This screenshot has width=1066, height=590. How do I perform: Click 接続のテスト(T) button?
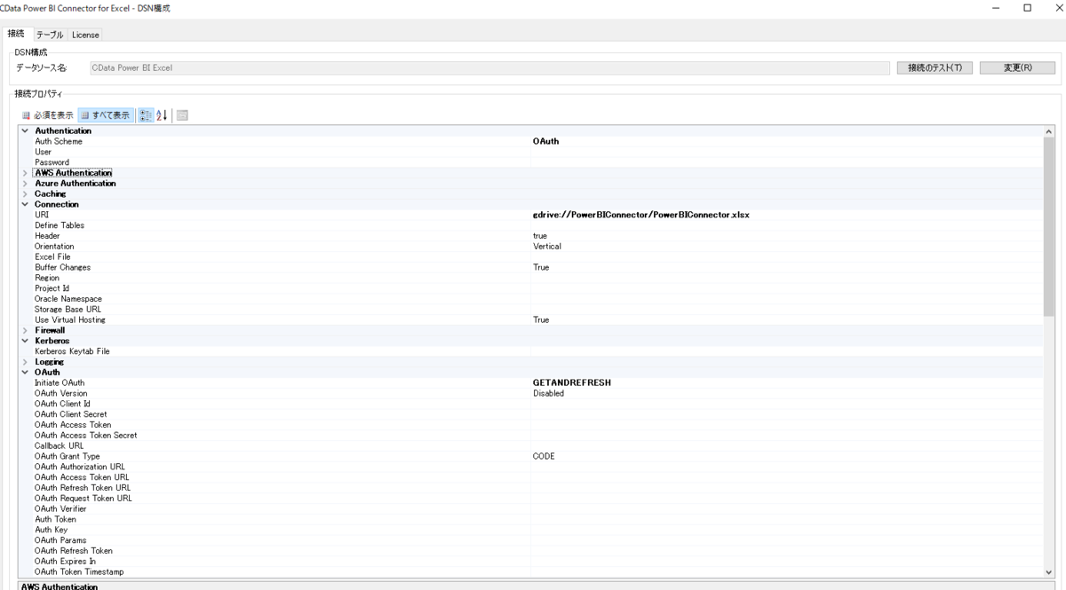point(935,68)
